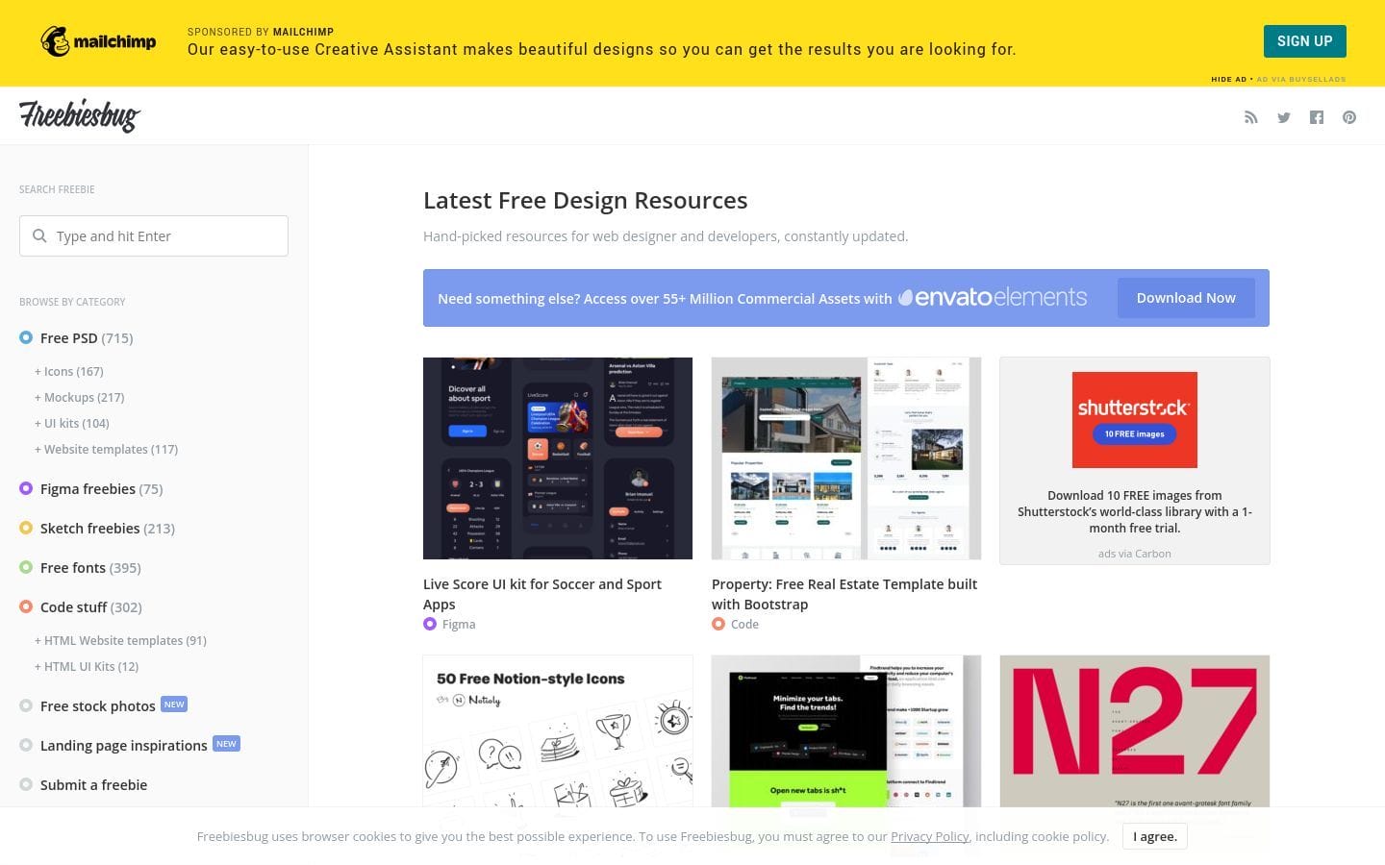Click the RSS feed icon in header
This screenshot has width=1385, height=865.
(x=1250, y=117)
